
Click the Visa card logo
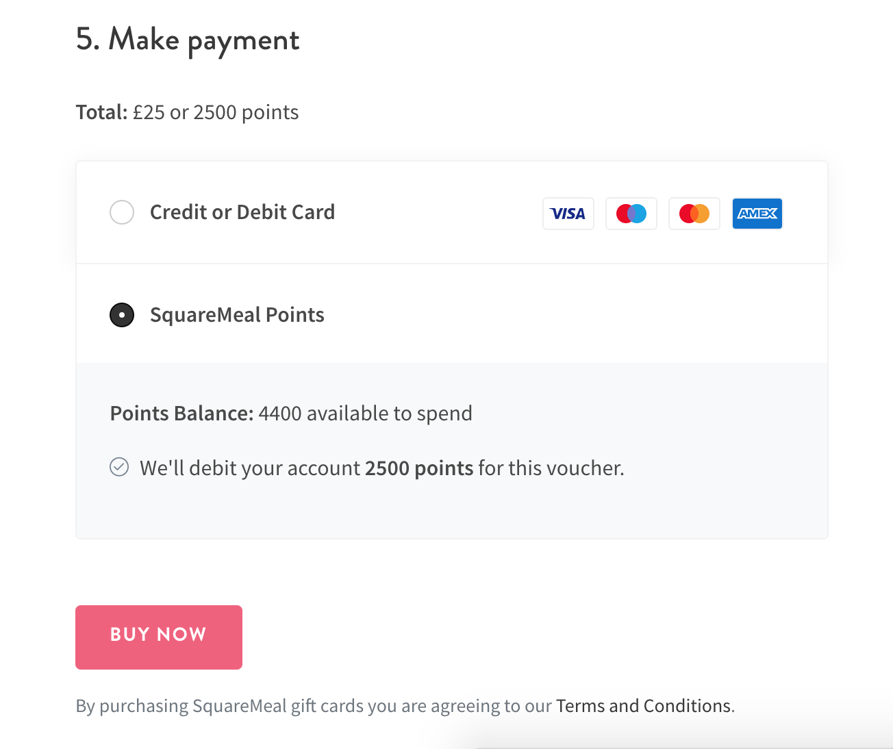(568, 214)
